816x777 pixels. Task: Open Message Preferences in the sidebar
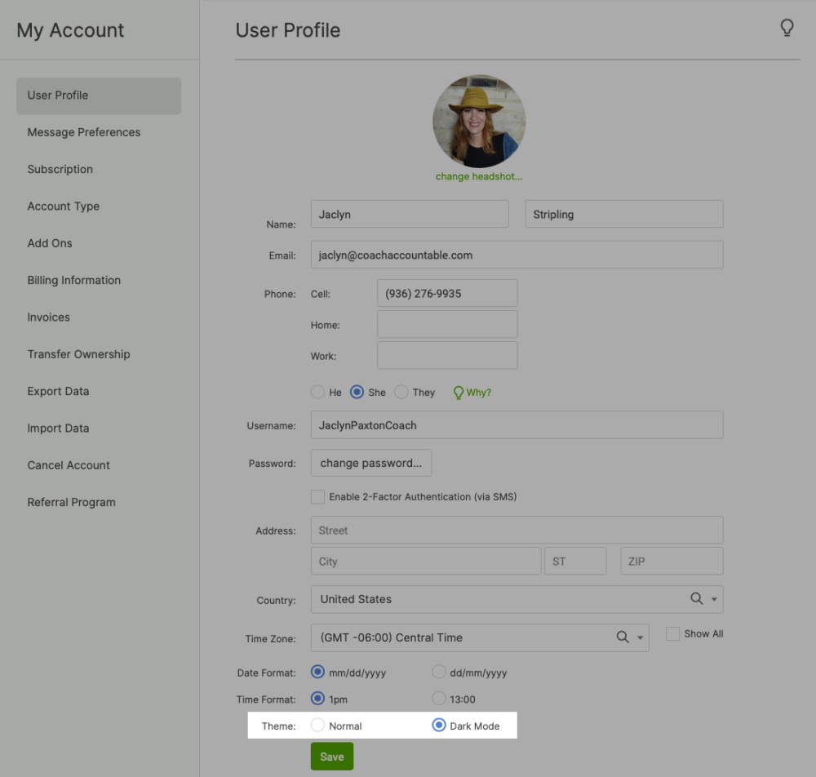(84, 132)
